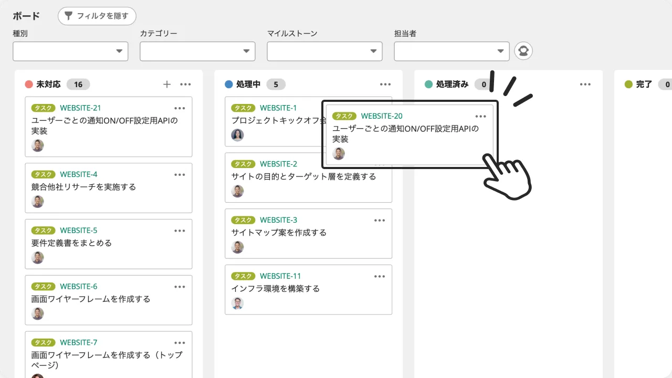The image size is (672, 378).
Task: Click the タスク tag on the WEBSITE-20 card
Action: point(344,116)
